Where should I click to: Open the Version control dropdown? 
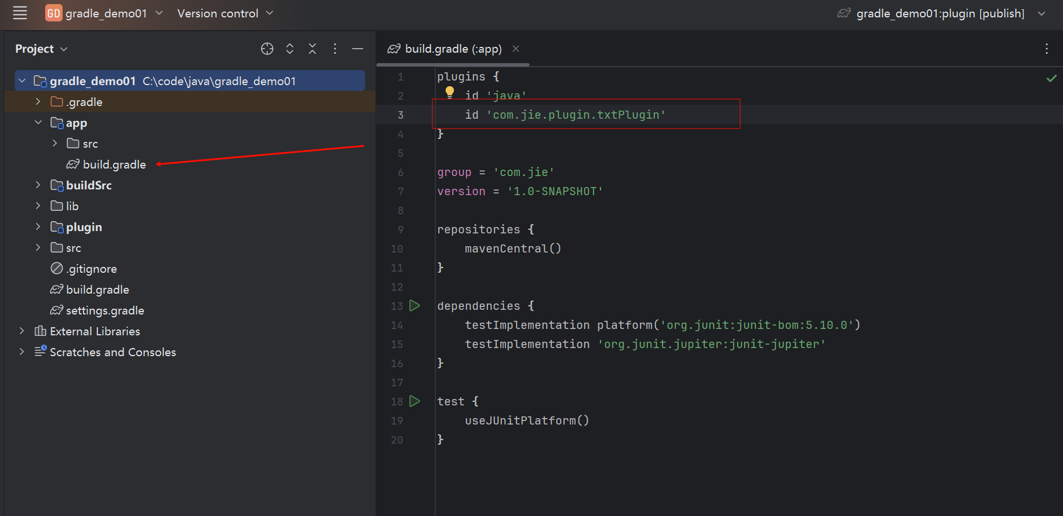(x=225, y=13)
